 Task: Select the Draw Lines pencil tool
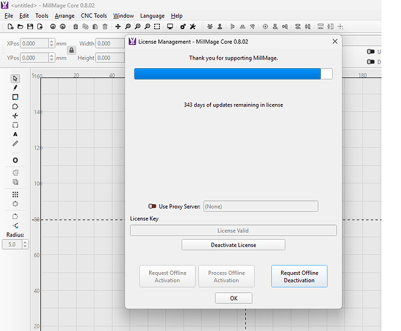tap(15, 87)
